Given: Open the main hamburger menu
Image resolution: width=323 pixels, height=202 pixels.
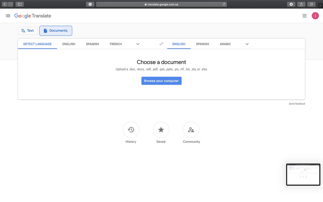Looking at the screenshot, I should 8,16.
